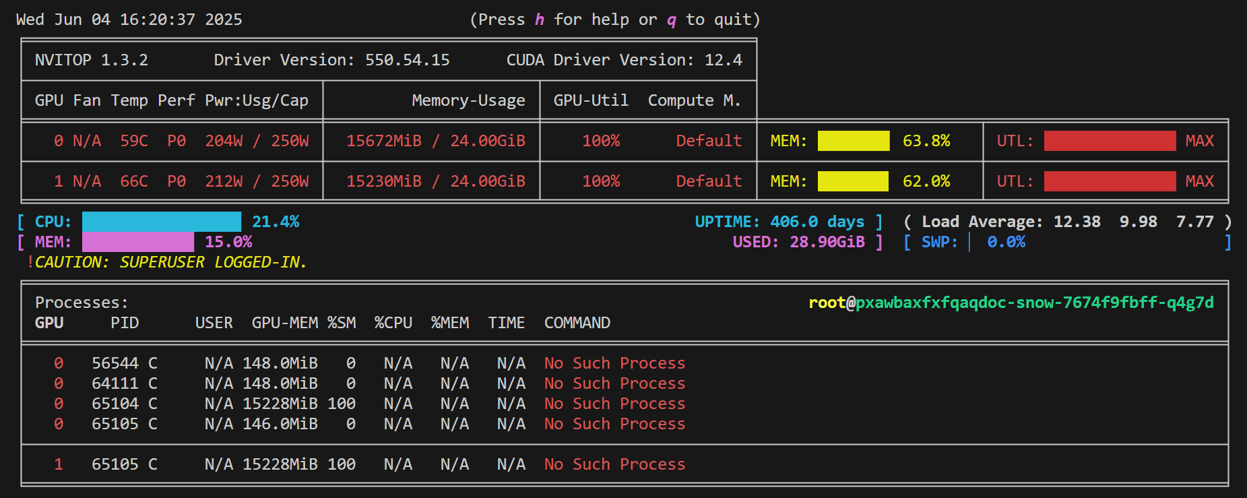Image resolution: width=1247 pixels, height=498 pixels.
Task: Click the date and time at top
Action: [x=129, y=20]
